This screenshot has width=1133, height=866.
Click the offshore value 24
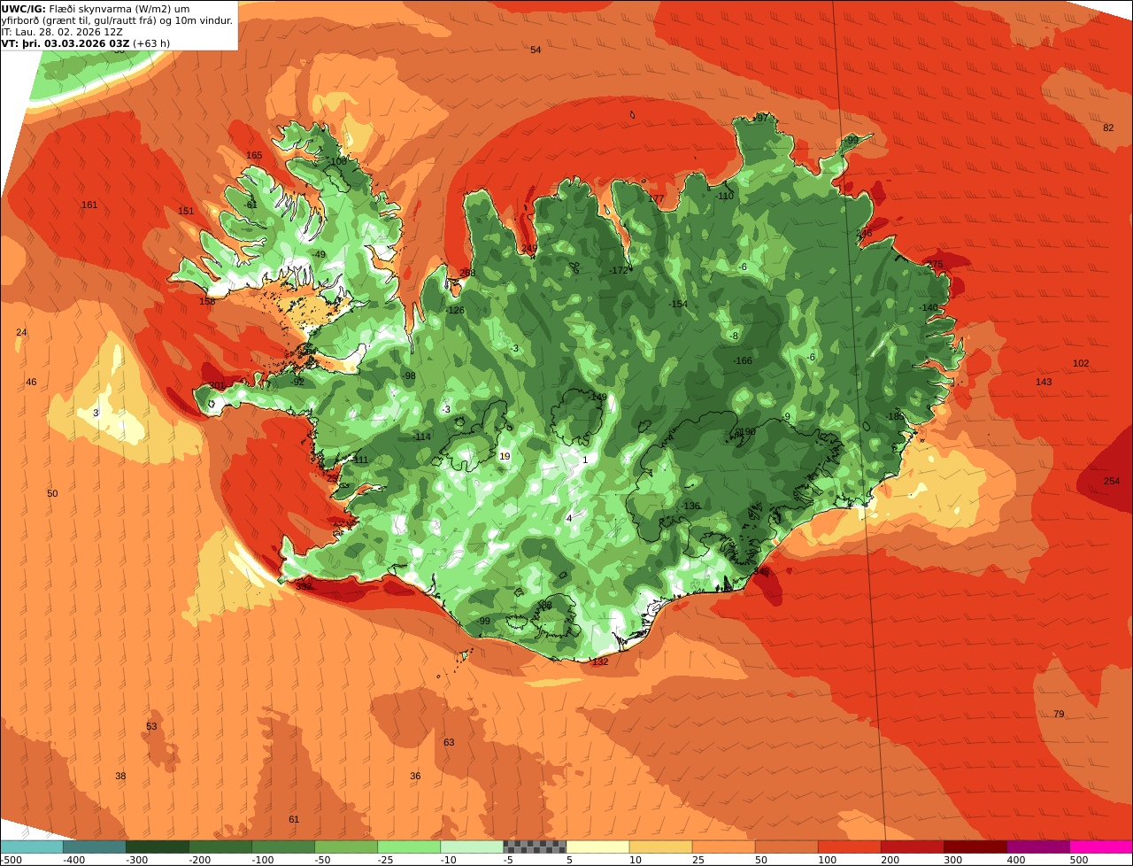pyautogui.click(x=21, y=332)
